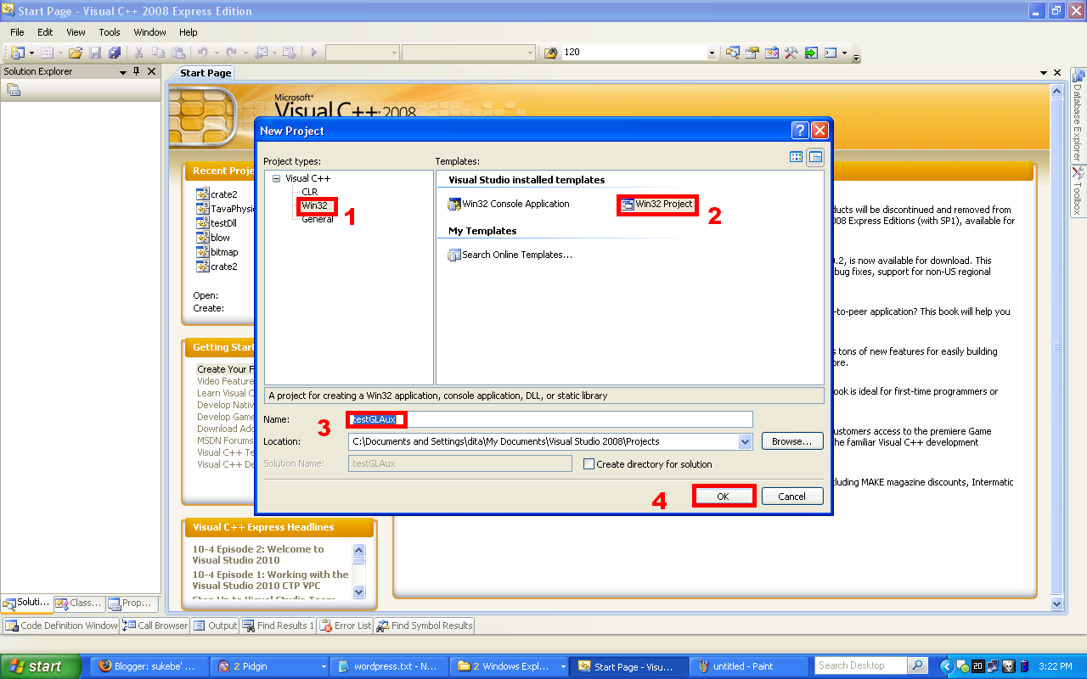Screen dimensions: 1087x679
Task: Click the Cut toolbar icon
Action: coord(139,53)
